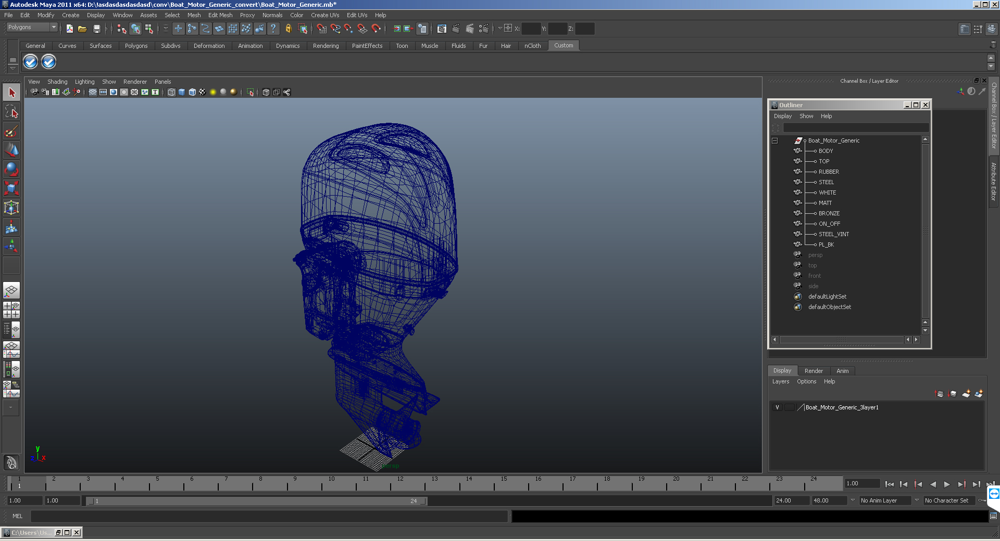Open No Character Set dropdown
Screen dimensions: 1000x541
[950, 500]
